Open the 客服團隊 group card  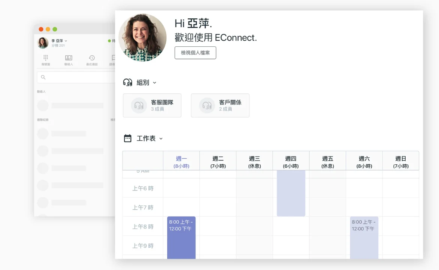[x=152, y=105]
